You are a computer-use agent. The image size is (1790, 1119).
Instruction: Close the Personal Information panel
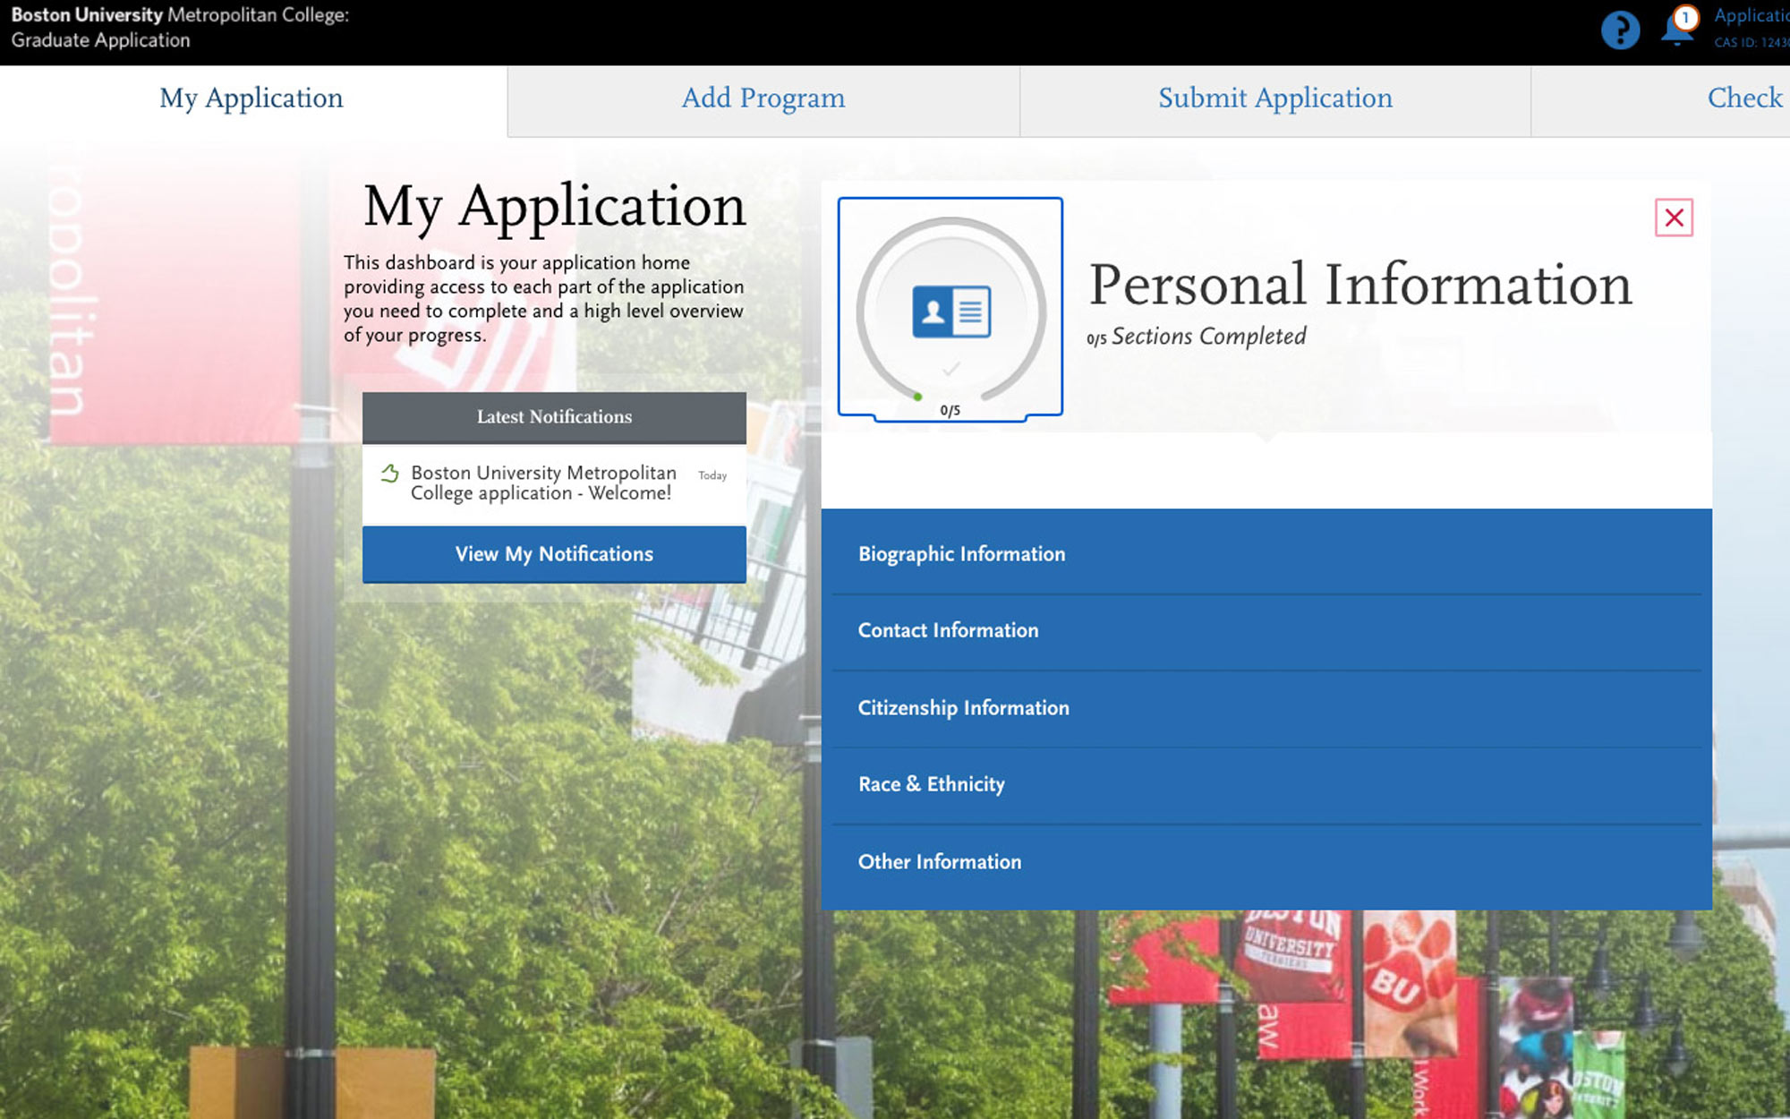(1674, 218)
